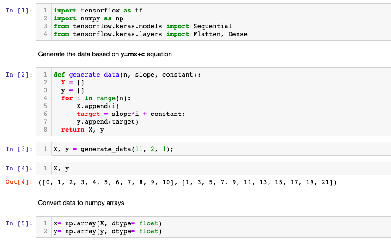Click the Out[4] output prompt
Screen dimensions: 391x241
(x=18, y=182)
